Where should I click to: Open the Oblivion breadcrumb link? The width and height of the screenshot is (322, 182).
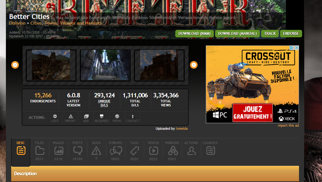pos(17,23)
